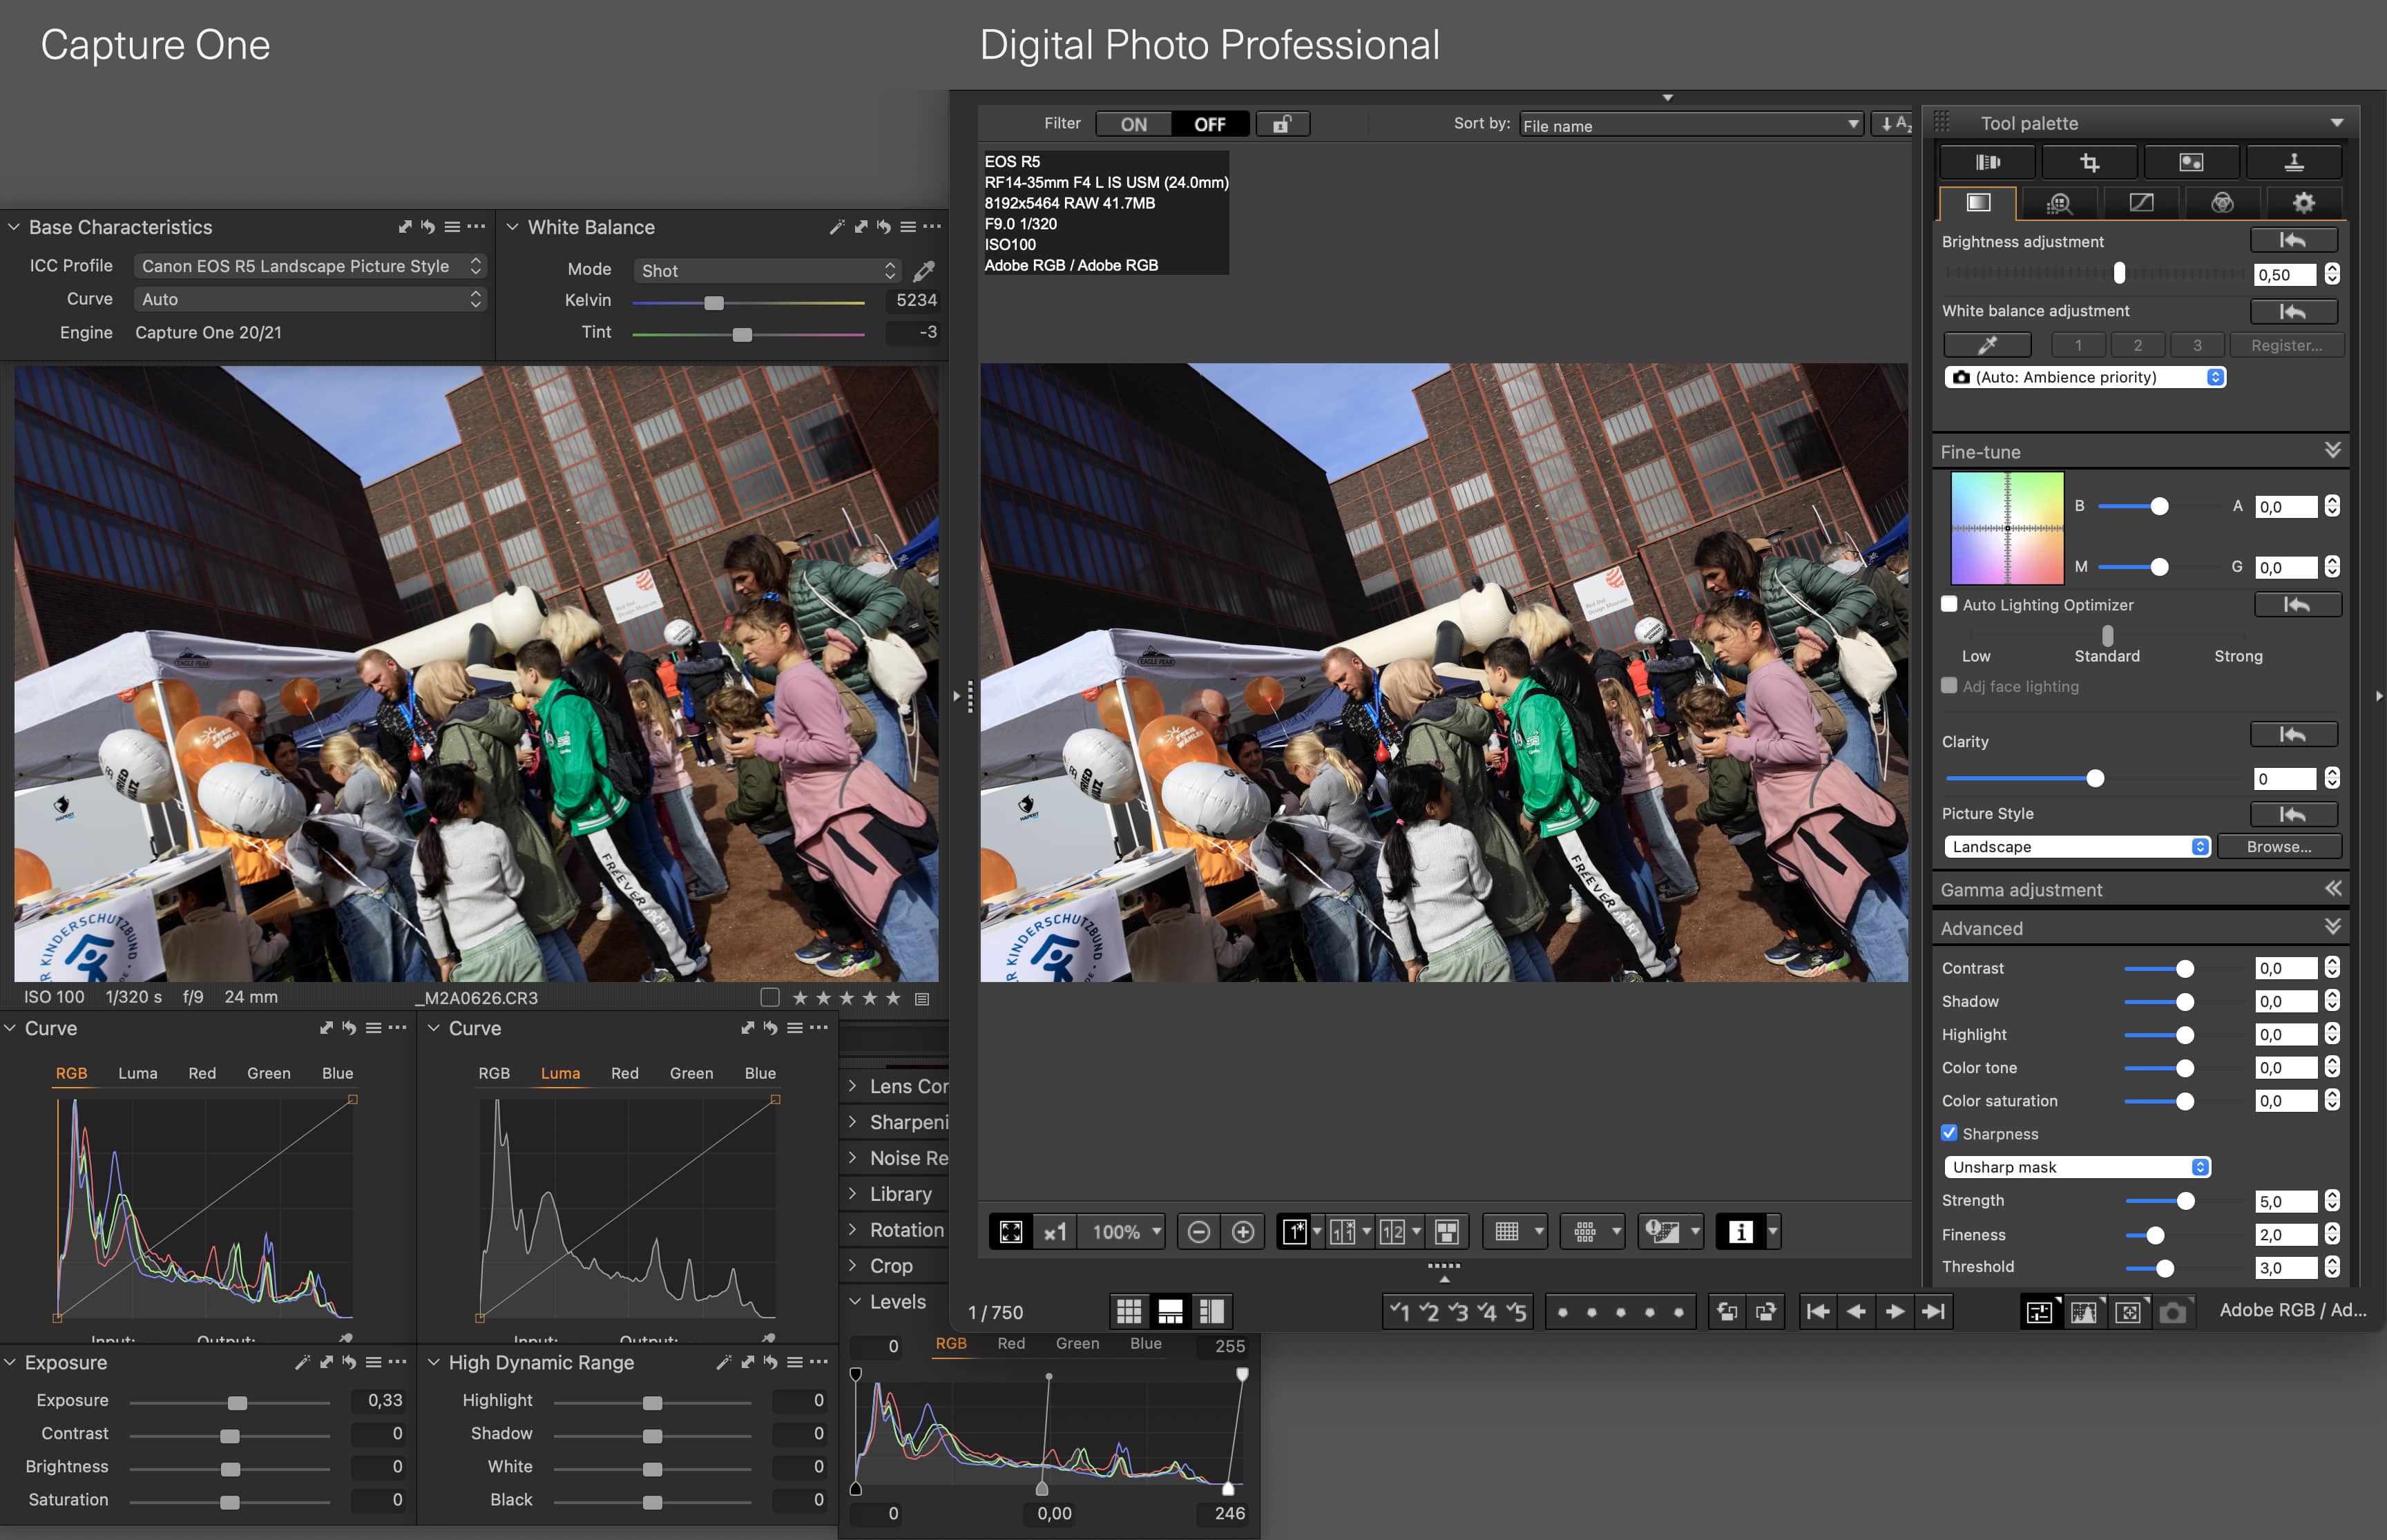Expand the Sharpening tool section
Screen dimensions: 2387x1540
[x=852, y=1122]
